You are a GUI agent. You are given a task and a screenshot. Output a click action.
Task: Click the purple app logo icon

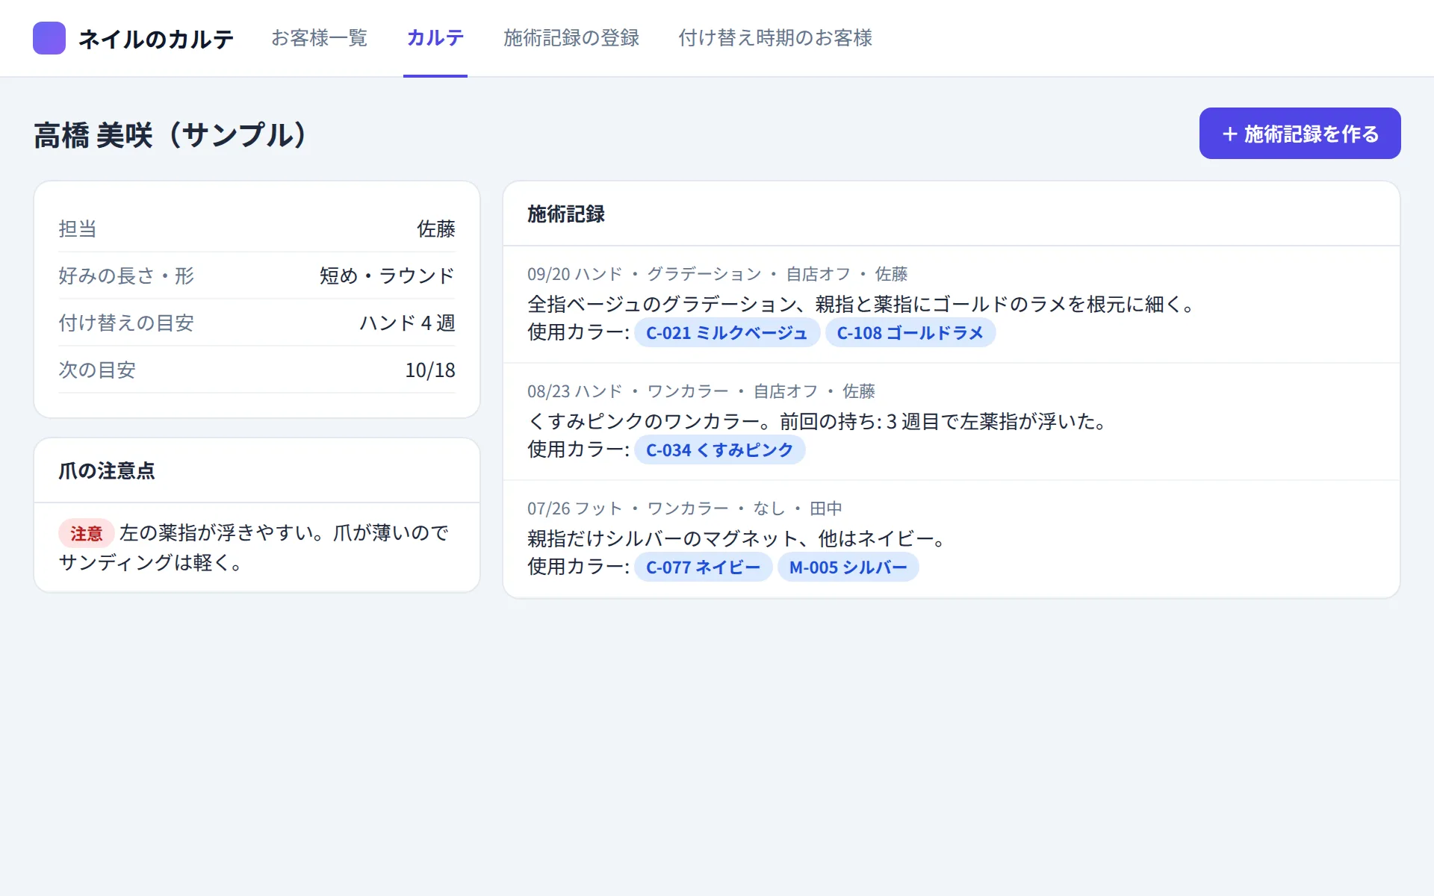(49, 38)
